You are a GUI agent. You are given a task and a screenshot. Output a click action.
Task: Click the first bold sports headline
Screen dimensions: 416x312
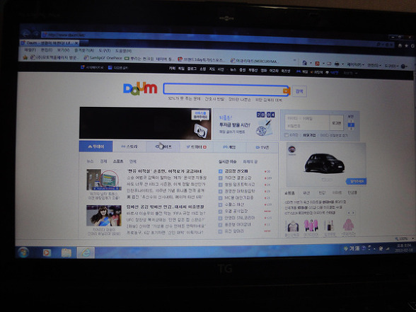(164, 171)
